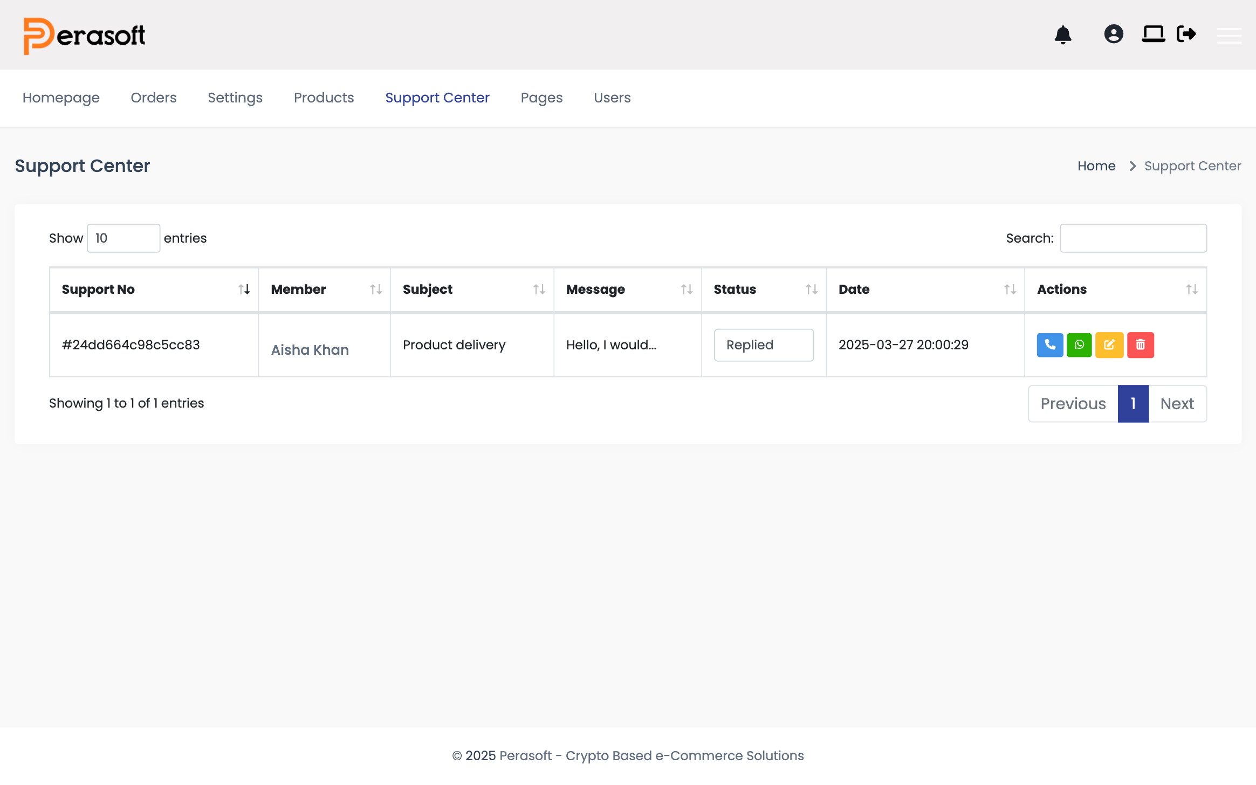
Task: Change the Replied status dropdown
Action: pos(764,345)
